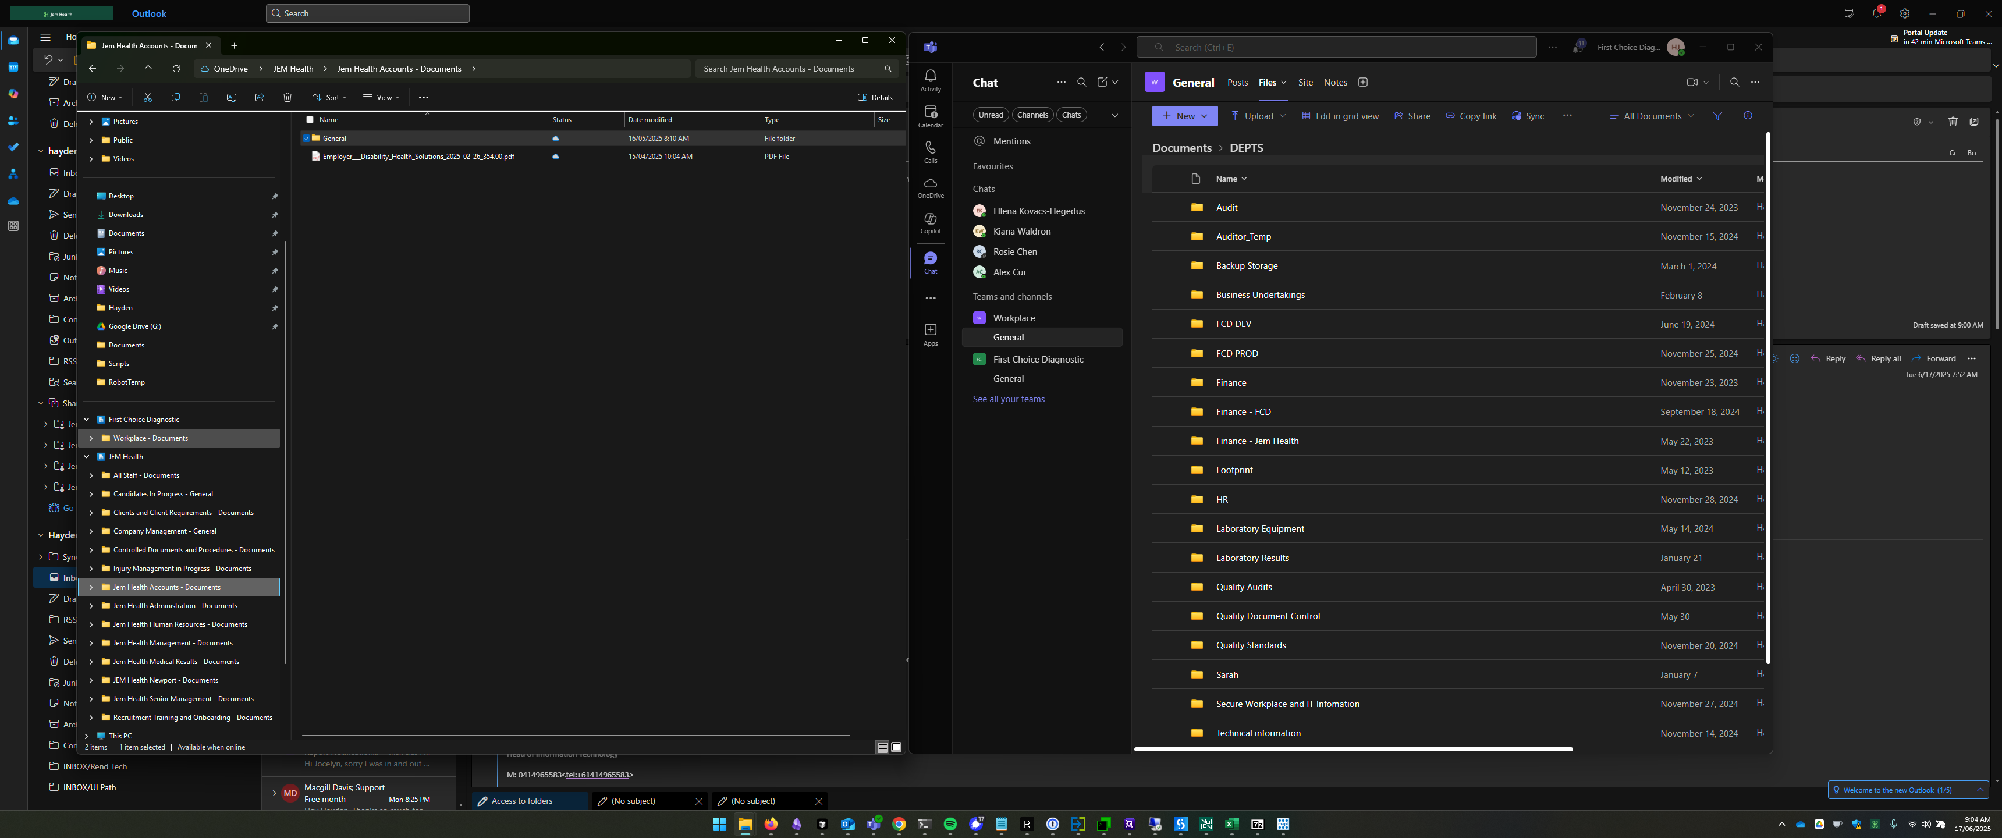Open Apps in Teams sidebar
The width and height of the screenshot is (2002, 838).
(x=930, y=335)
